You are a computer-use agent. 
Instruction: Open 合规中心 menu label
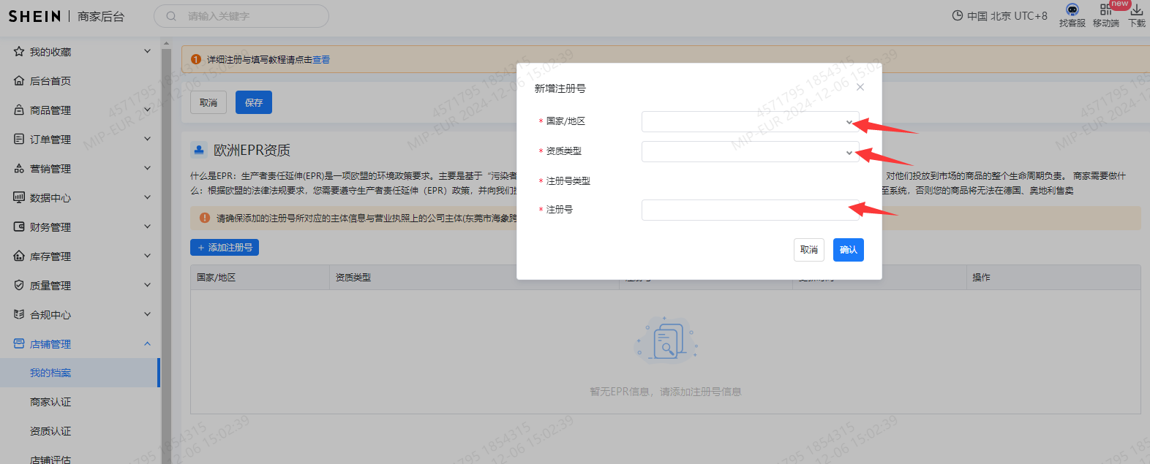click(x=50, y=315)
